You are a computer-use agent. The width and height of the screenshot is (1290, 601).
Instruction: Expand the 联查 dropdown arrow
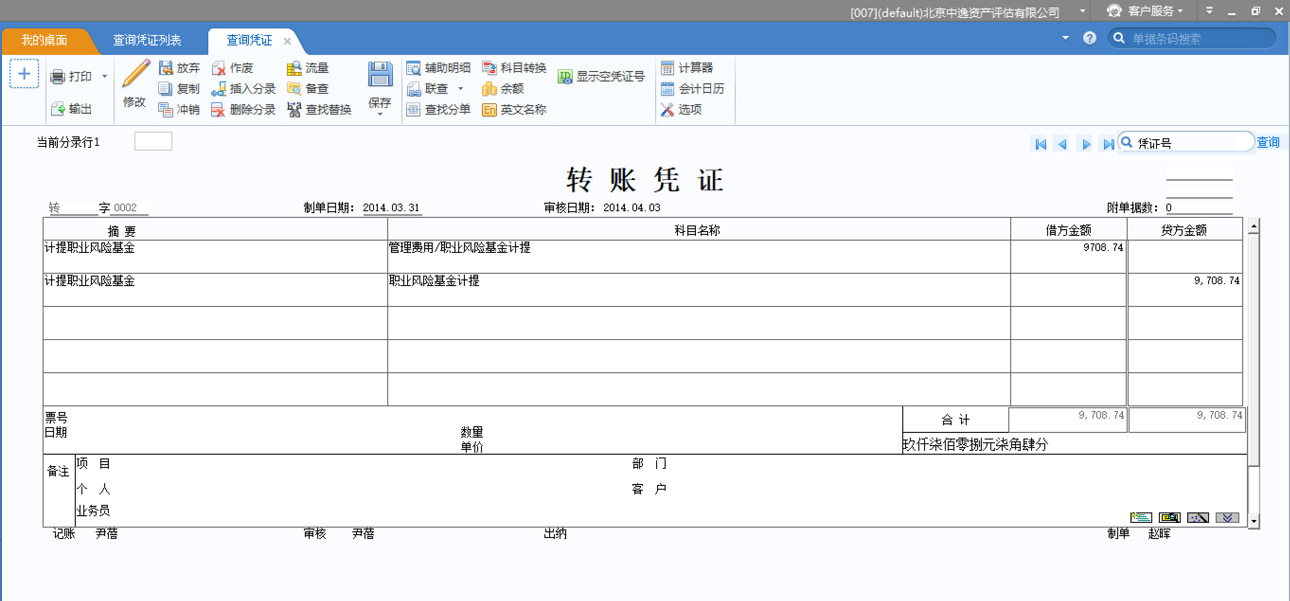point(461,89)
